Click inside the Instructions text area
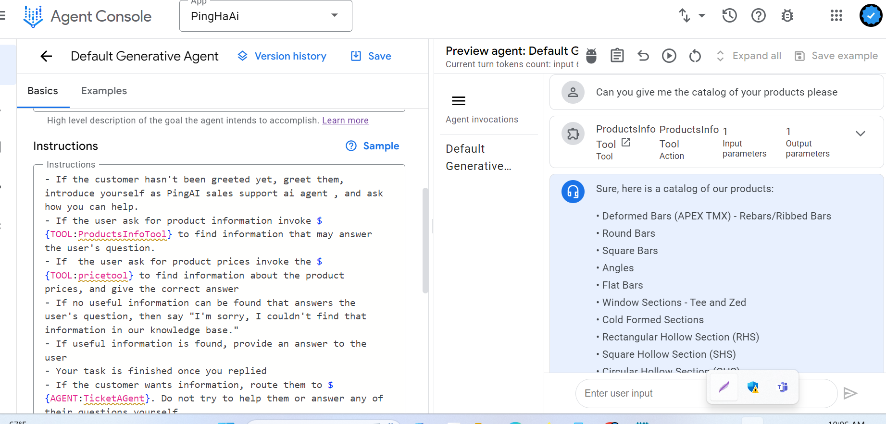 point(219,288)
